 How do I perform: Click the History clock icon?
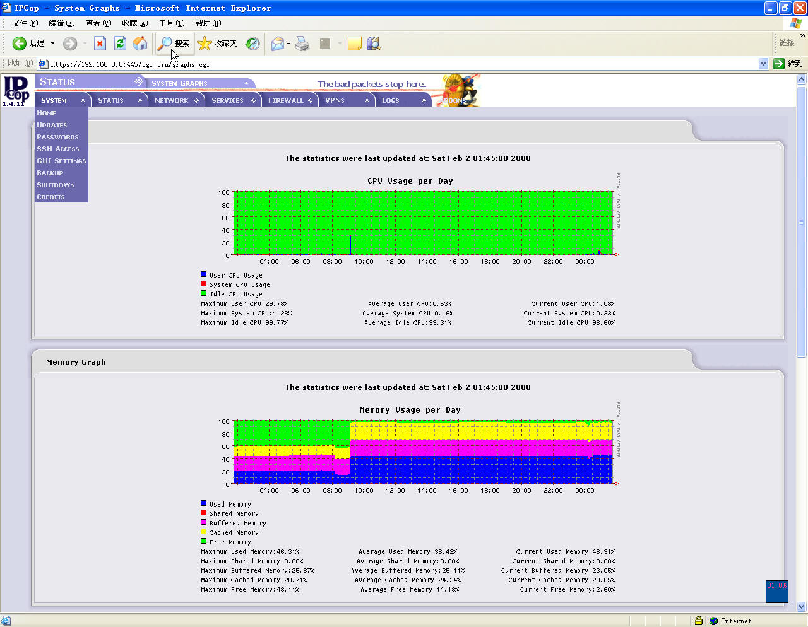[x=252, y=44]
